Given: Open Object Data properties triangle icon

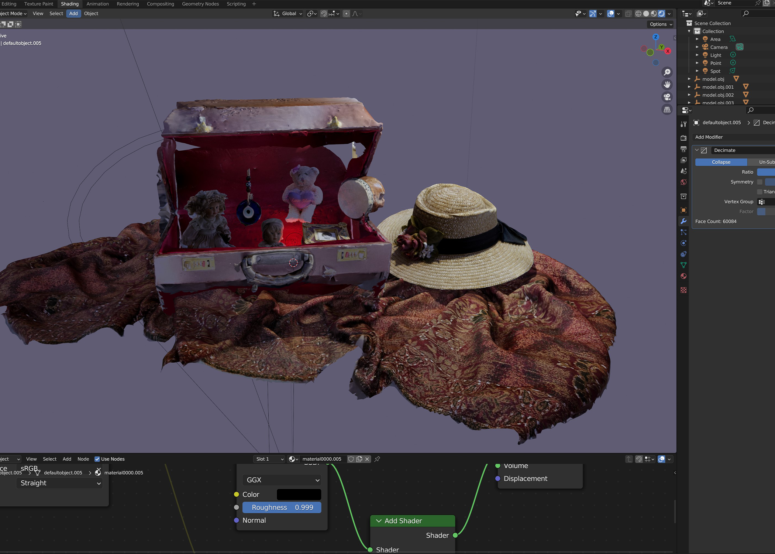Looking at the screenshot, I should point(683,265).
